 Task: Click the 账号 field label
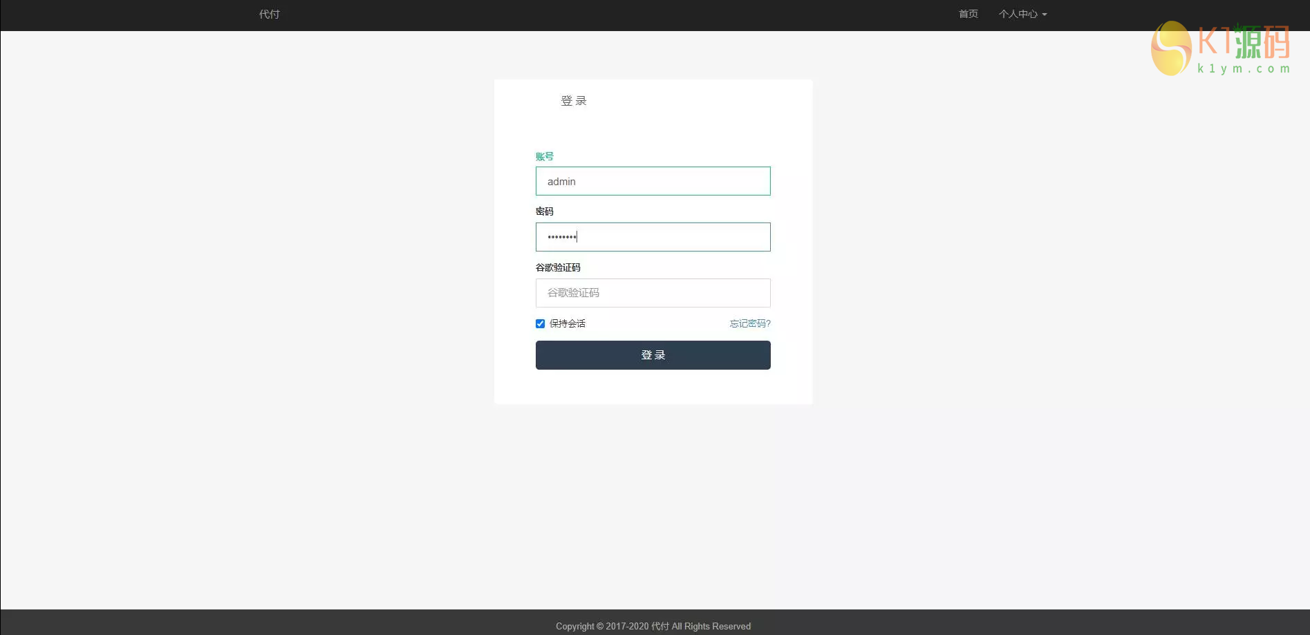pos(545,156)
